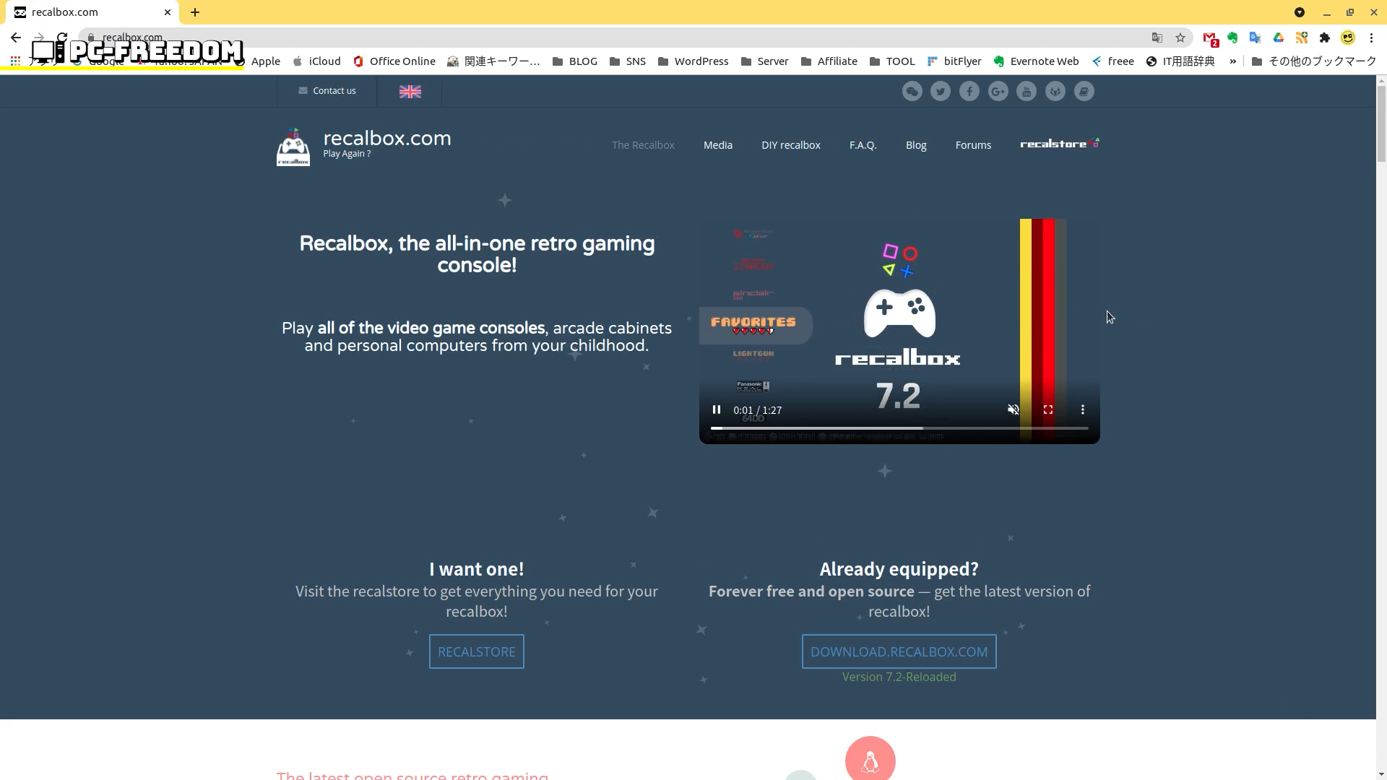Click the WeChat chat bubbles icon
The image size is (1387, 780).
tap(912, 91)
